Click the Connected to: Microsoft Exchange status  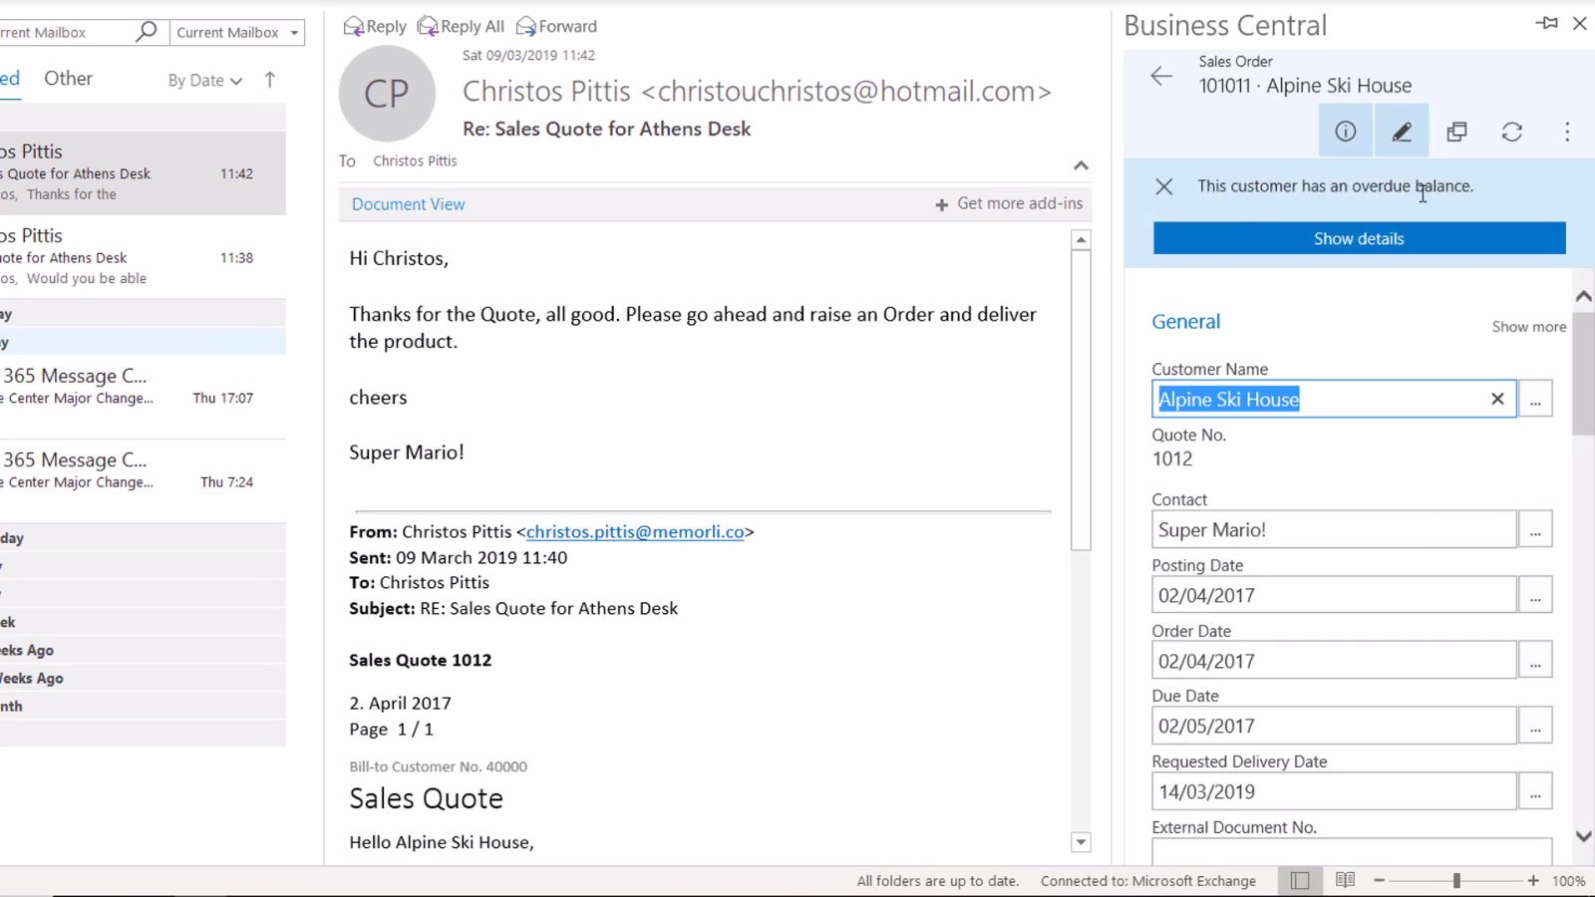[1148, 881]
